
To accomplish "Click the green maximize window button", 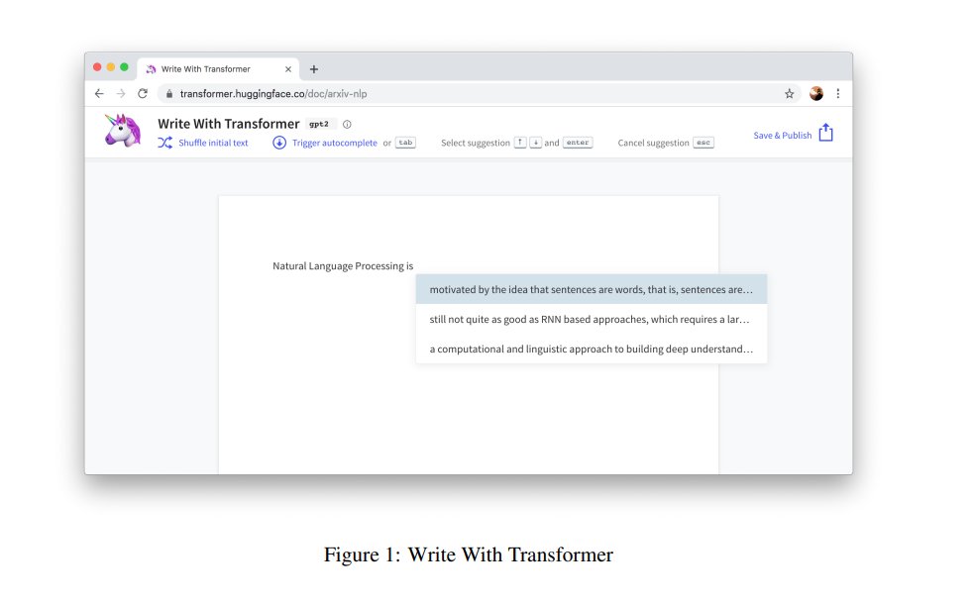I will 125,67.
